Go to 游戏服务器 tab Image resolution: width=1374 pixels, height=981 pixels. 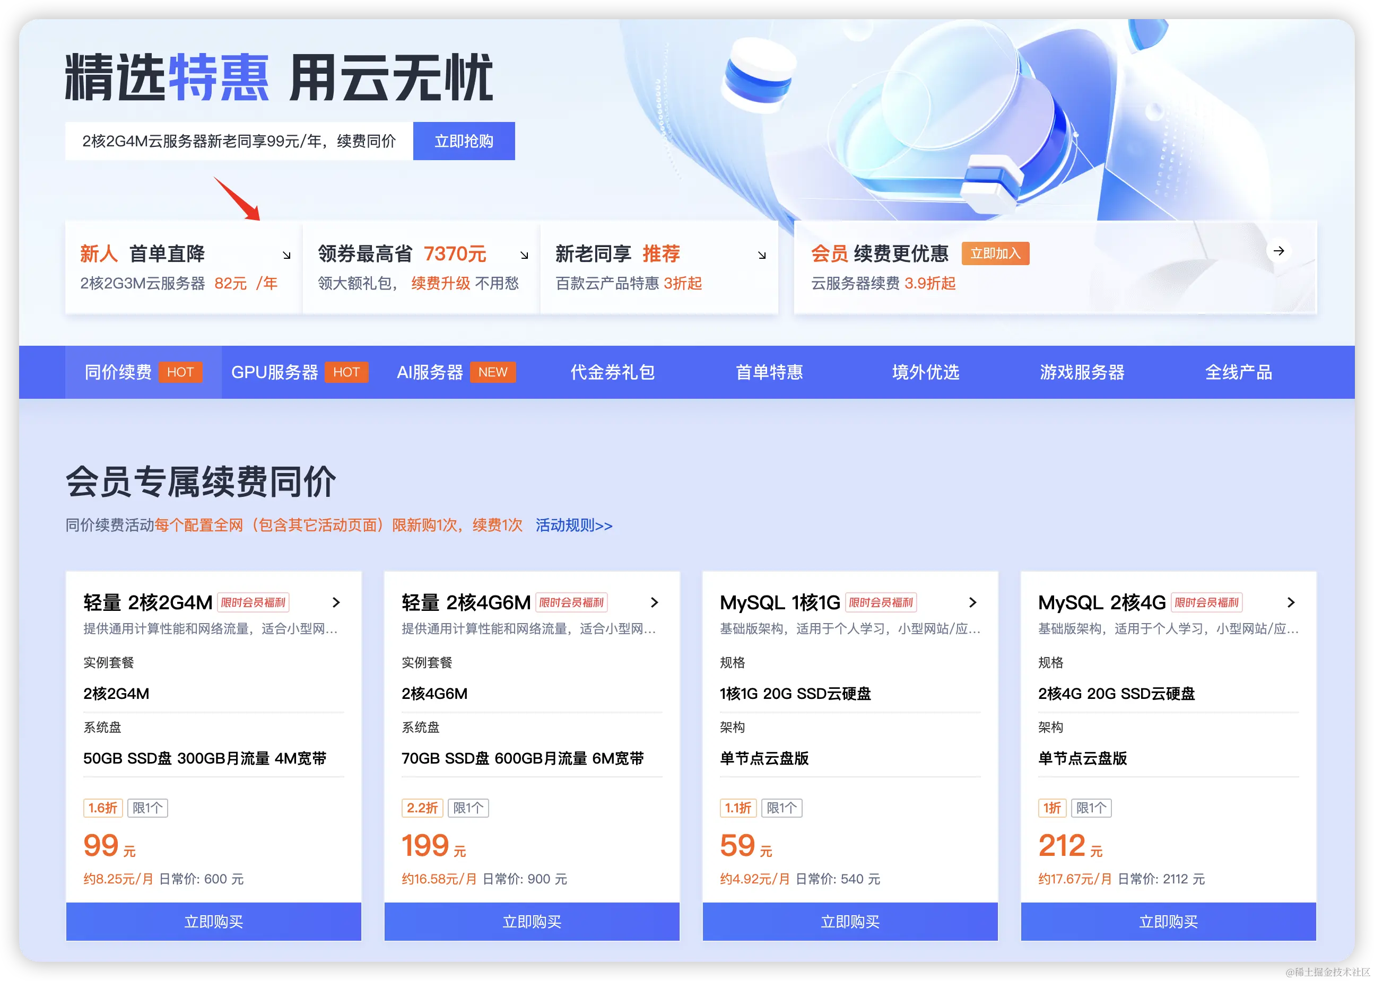(1082, 372)
